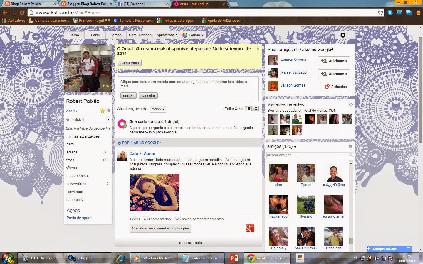Open Visitantes recentes settings gear
This screenshot has height=264, width=423.
click(351, 104)
